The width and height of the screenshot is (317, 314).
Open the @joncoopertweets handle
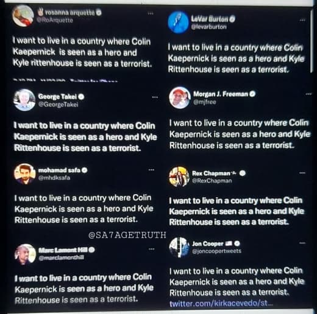[x=216, y=251]
